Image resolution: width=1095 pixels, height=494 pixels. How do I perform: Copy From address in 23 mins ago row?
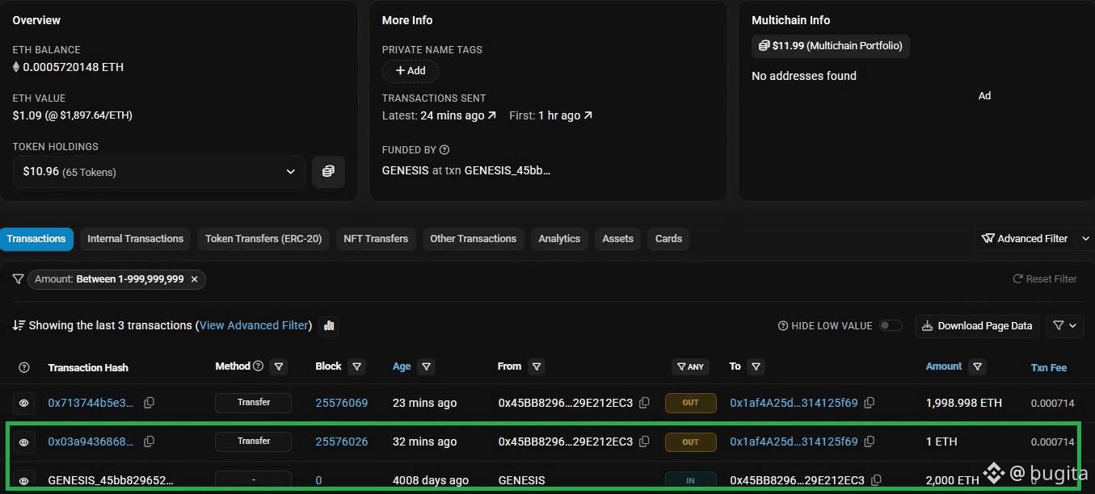tap(644, 402)
